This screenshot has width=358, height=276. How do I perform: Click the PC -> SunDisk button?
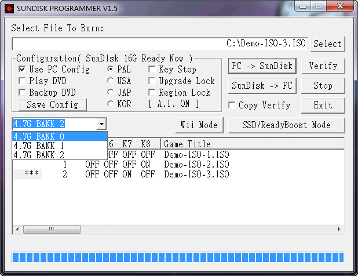[x=262, y=66]
